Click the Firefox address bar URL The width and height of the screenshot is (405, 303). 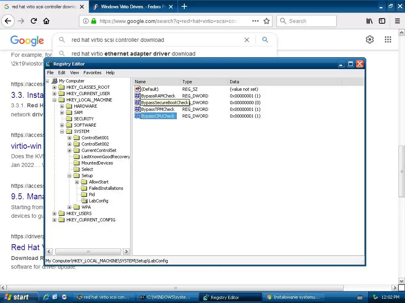pyautogui.click(x=168, y=21)
